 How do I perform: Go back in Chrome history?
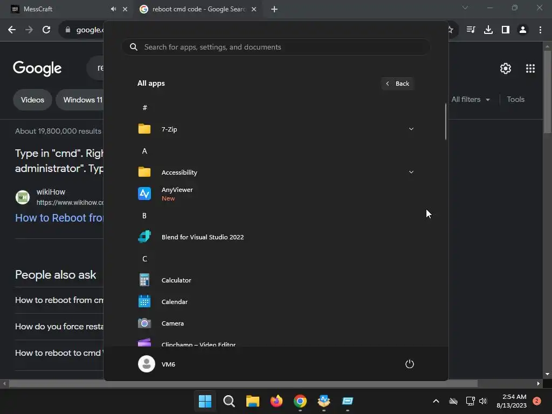point(12,30)
